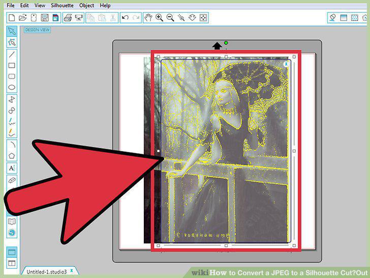This screenshot has width=370, height=278.
Task: Click the Drag Zoom icon
Action: point(192,18)
